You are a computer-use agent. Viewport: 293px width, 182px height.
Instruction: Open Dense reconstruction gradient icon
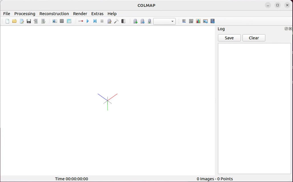click(124, 21)
